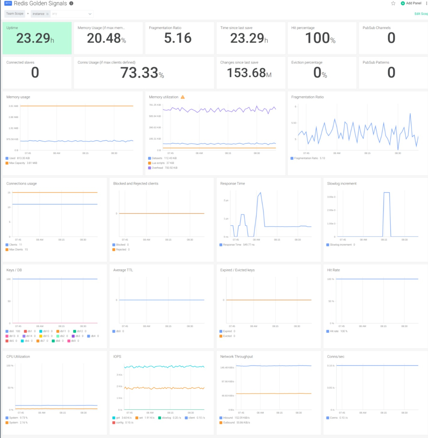Viewport: 428px width, 438px height.
Task: Toggle the Rejected legend entry
Action: tap(121, 249)
